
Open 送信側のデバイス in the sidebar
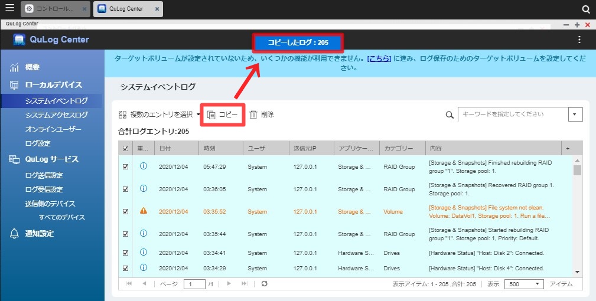pos(50,204)
